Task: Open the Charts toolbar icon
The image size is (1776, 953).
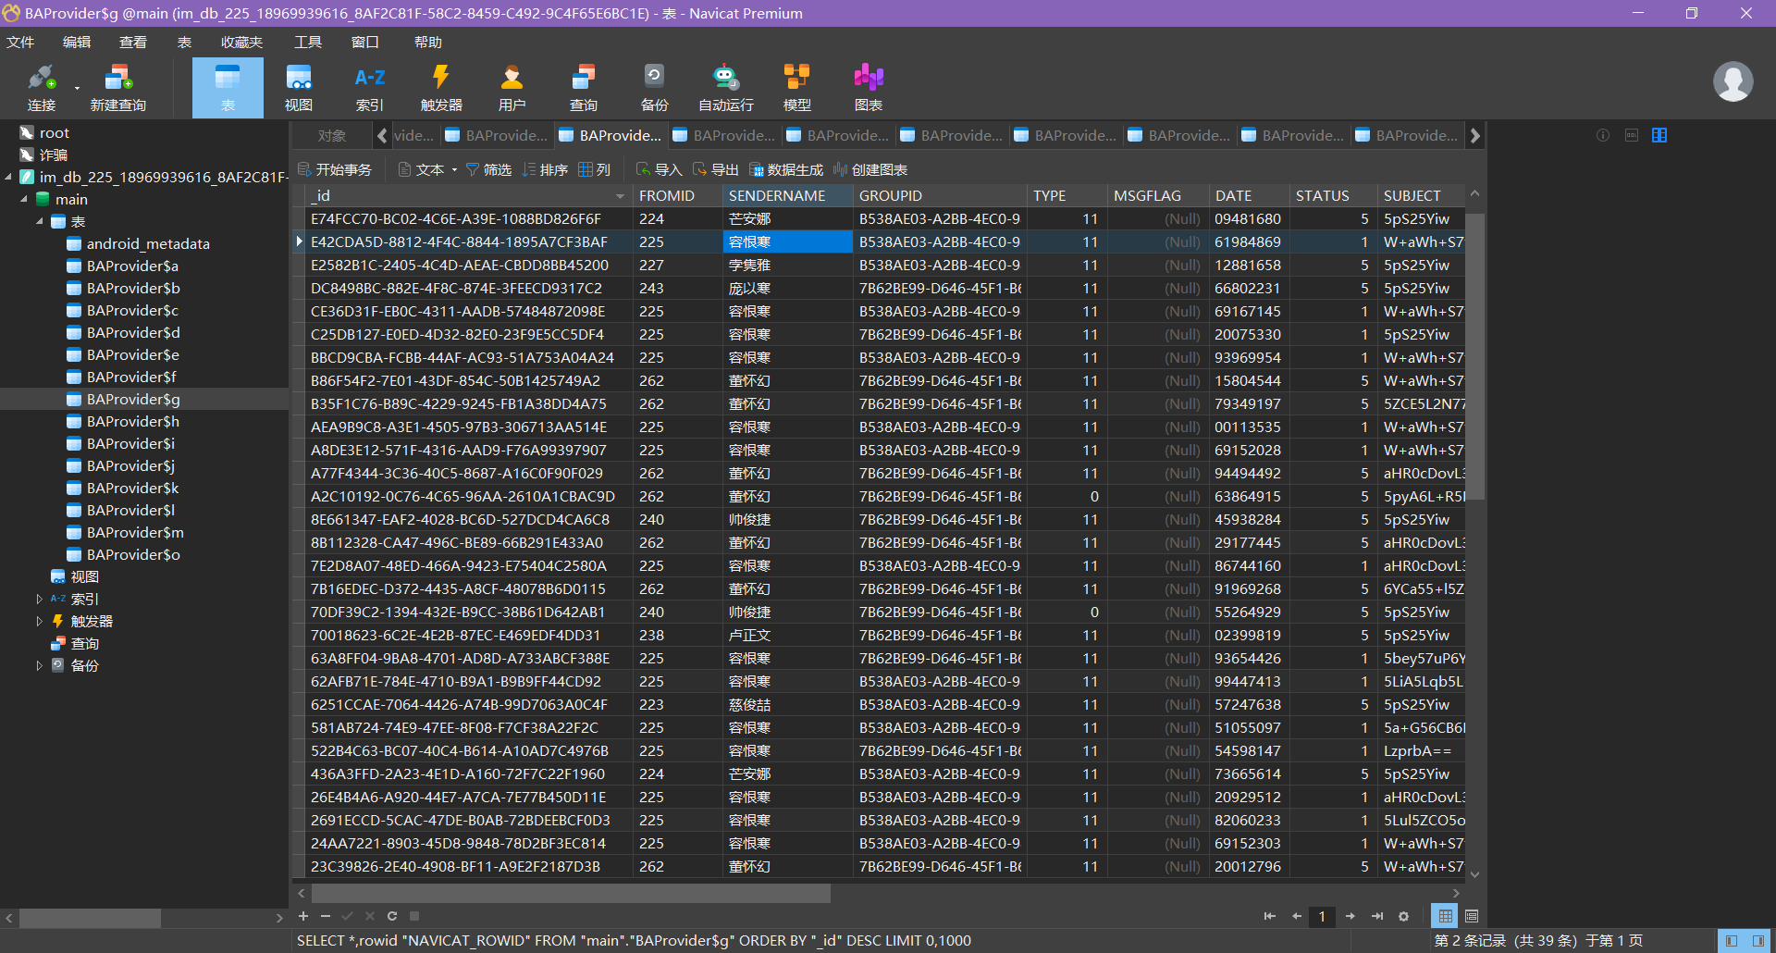Action: (868, 88)
